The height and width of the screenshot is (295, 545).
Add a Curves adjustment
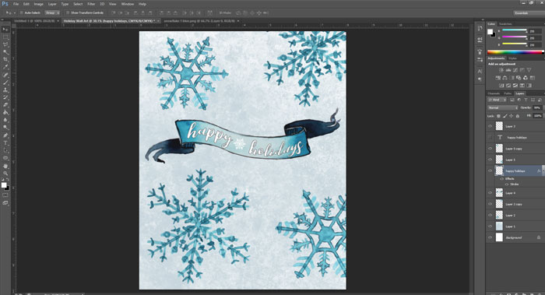[515, 70]
